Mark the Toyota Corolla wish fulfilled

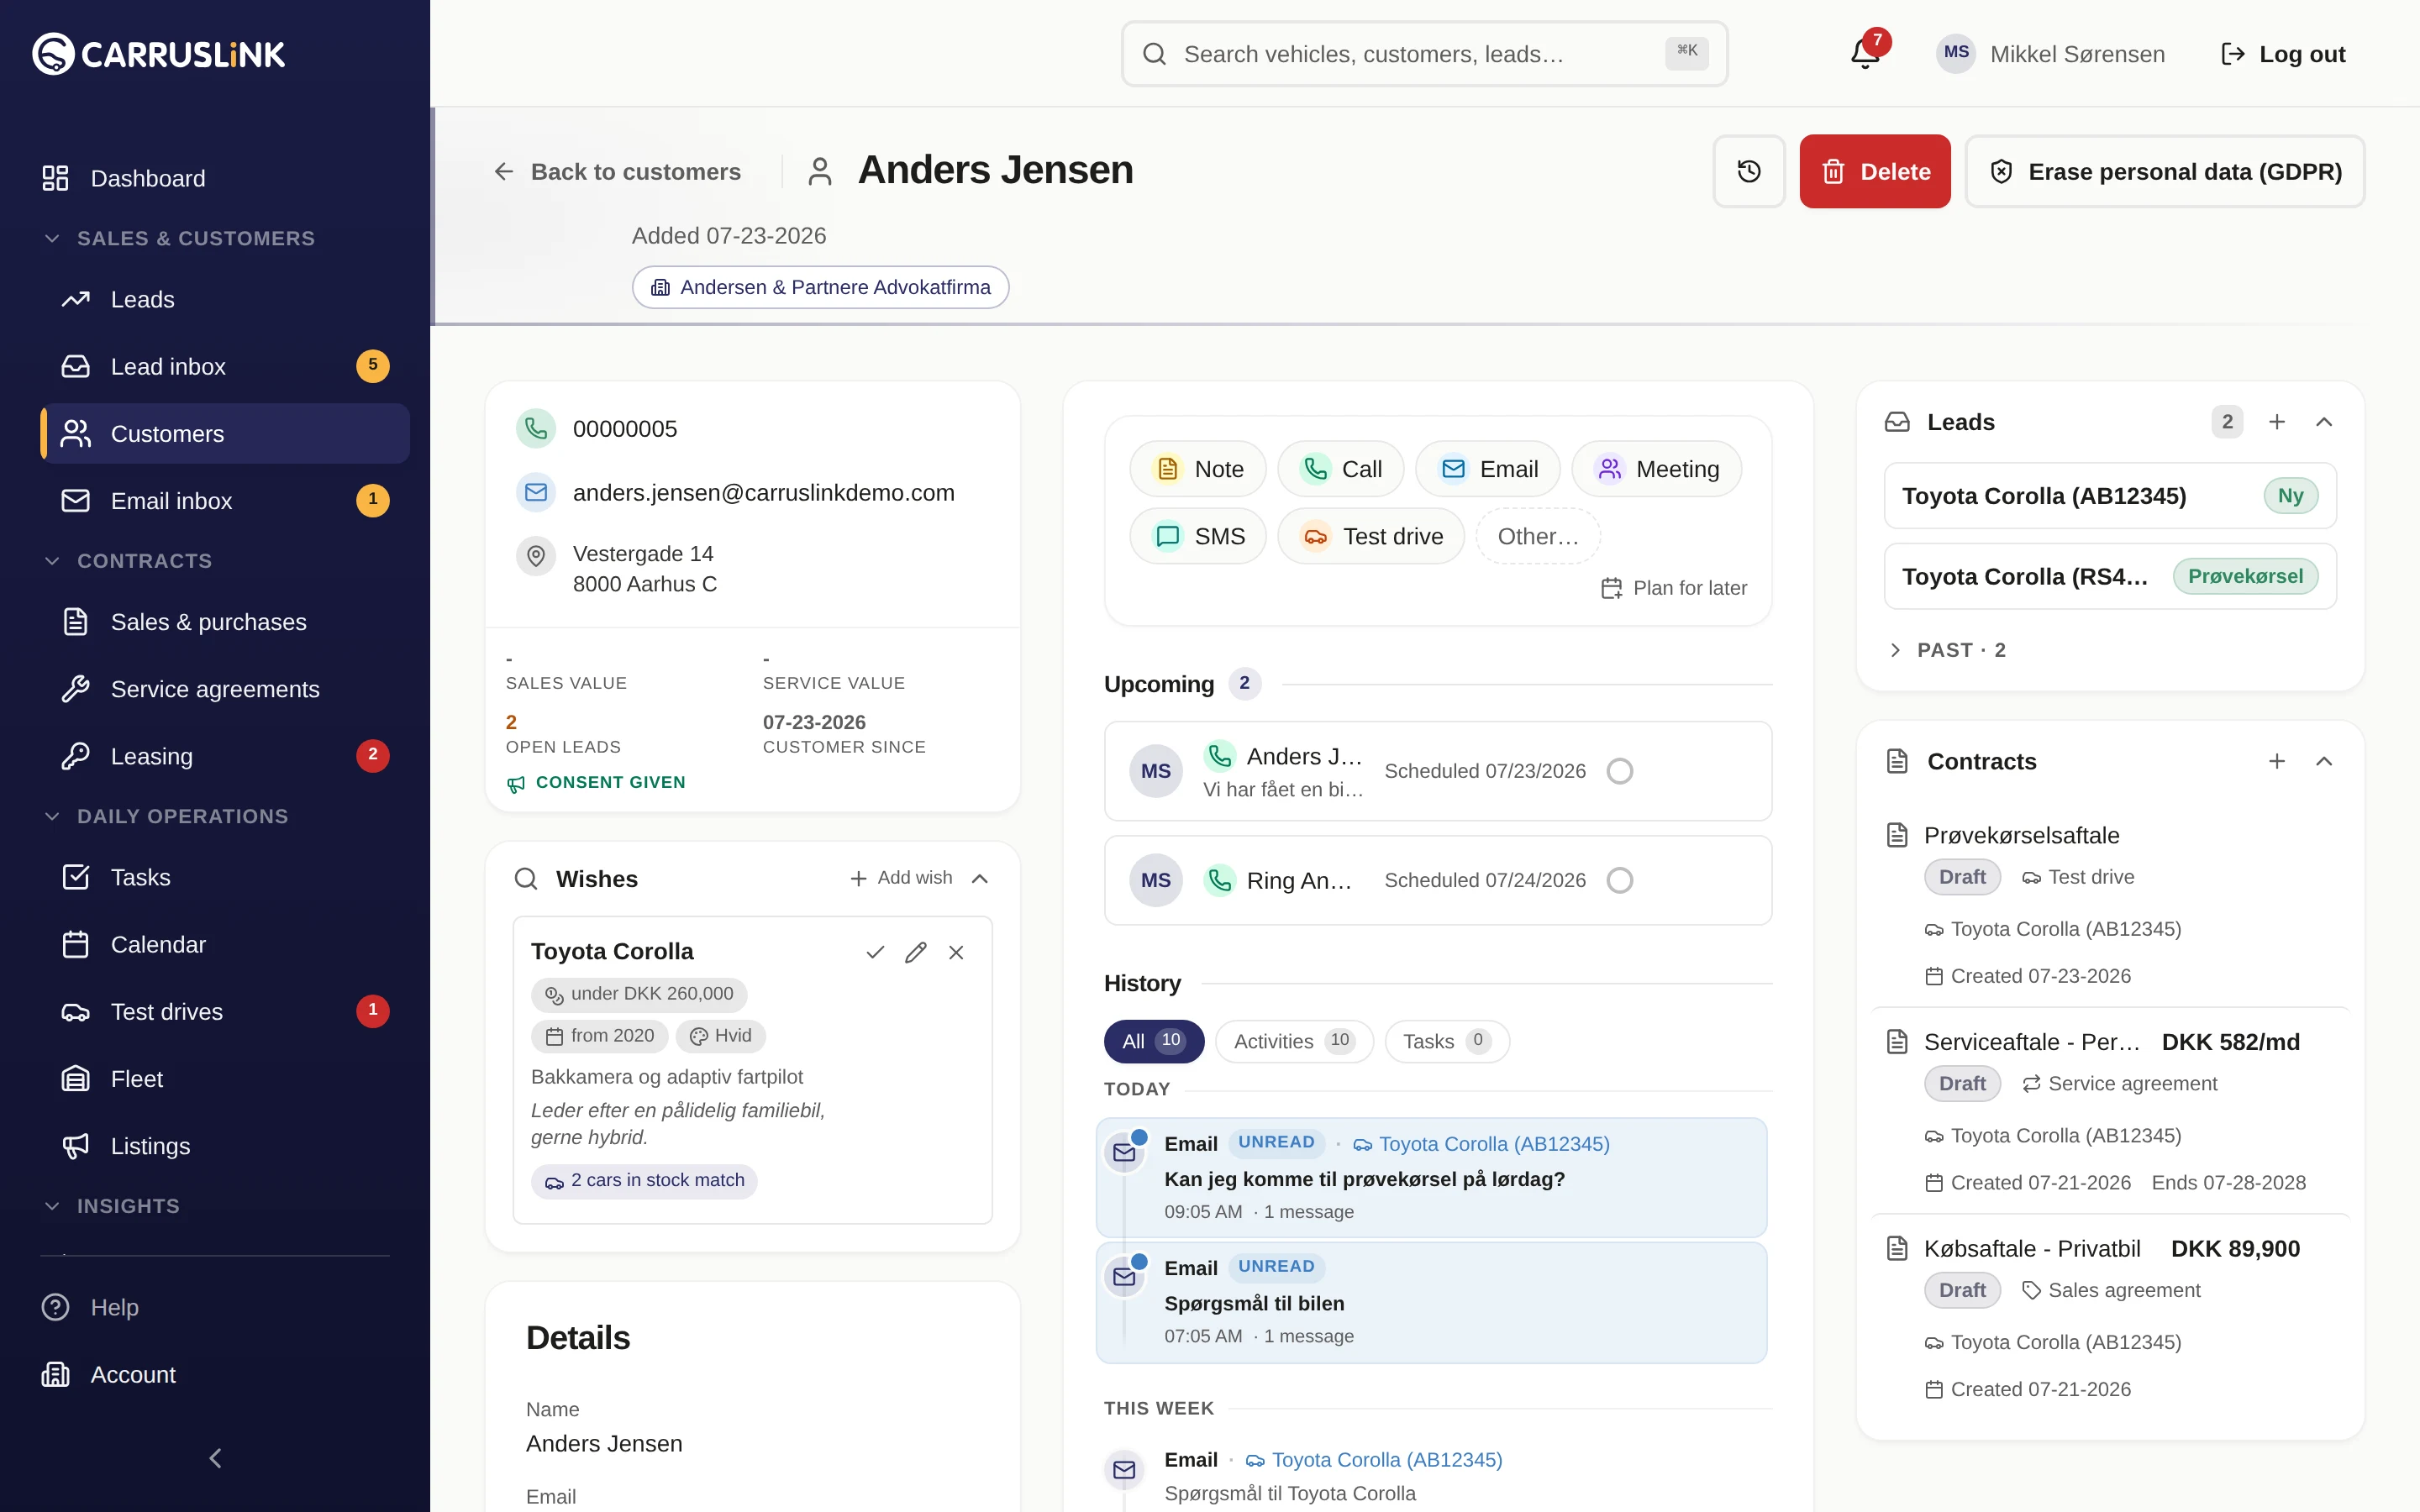875,952
